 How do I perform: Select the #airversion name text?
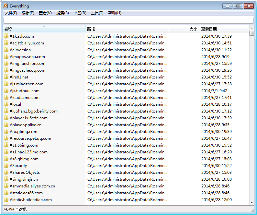coord(20,50)
